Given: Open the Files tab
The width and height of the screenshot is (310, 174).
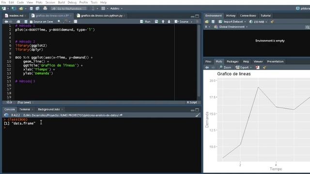Looking at the screenshot, I should point(208,61).
